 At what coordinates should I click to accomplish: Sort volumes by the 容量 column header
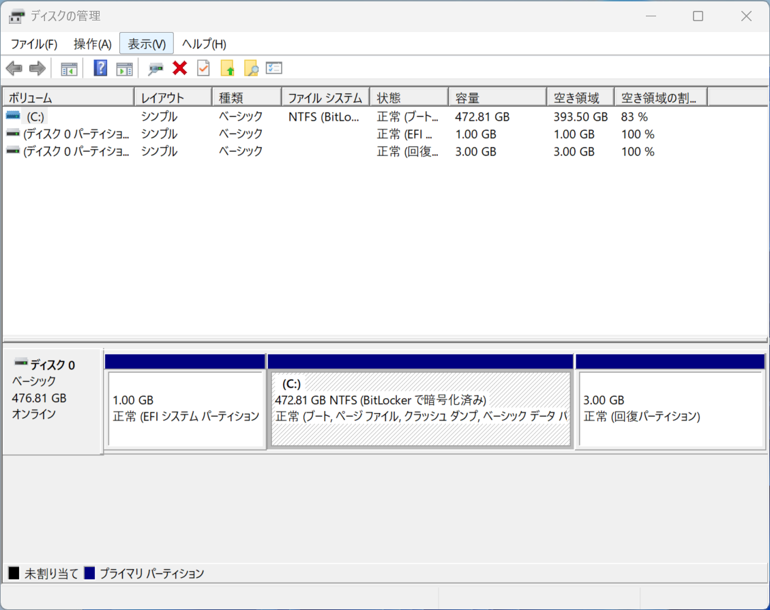pyautogui.click(x=497, y=98)
